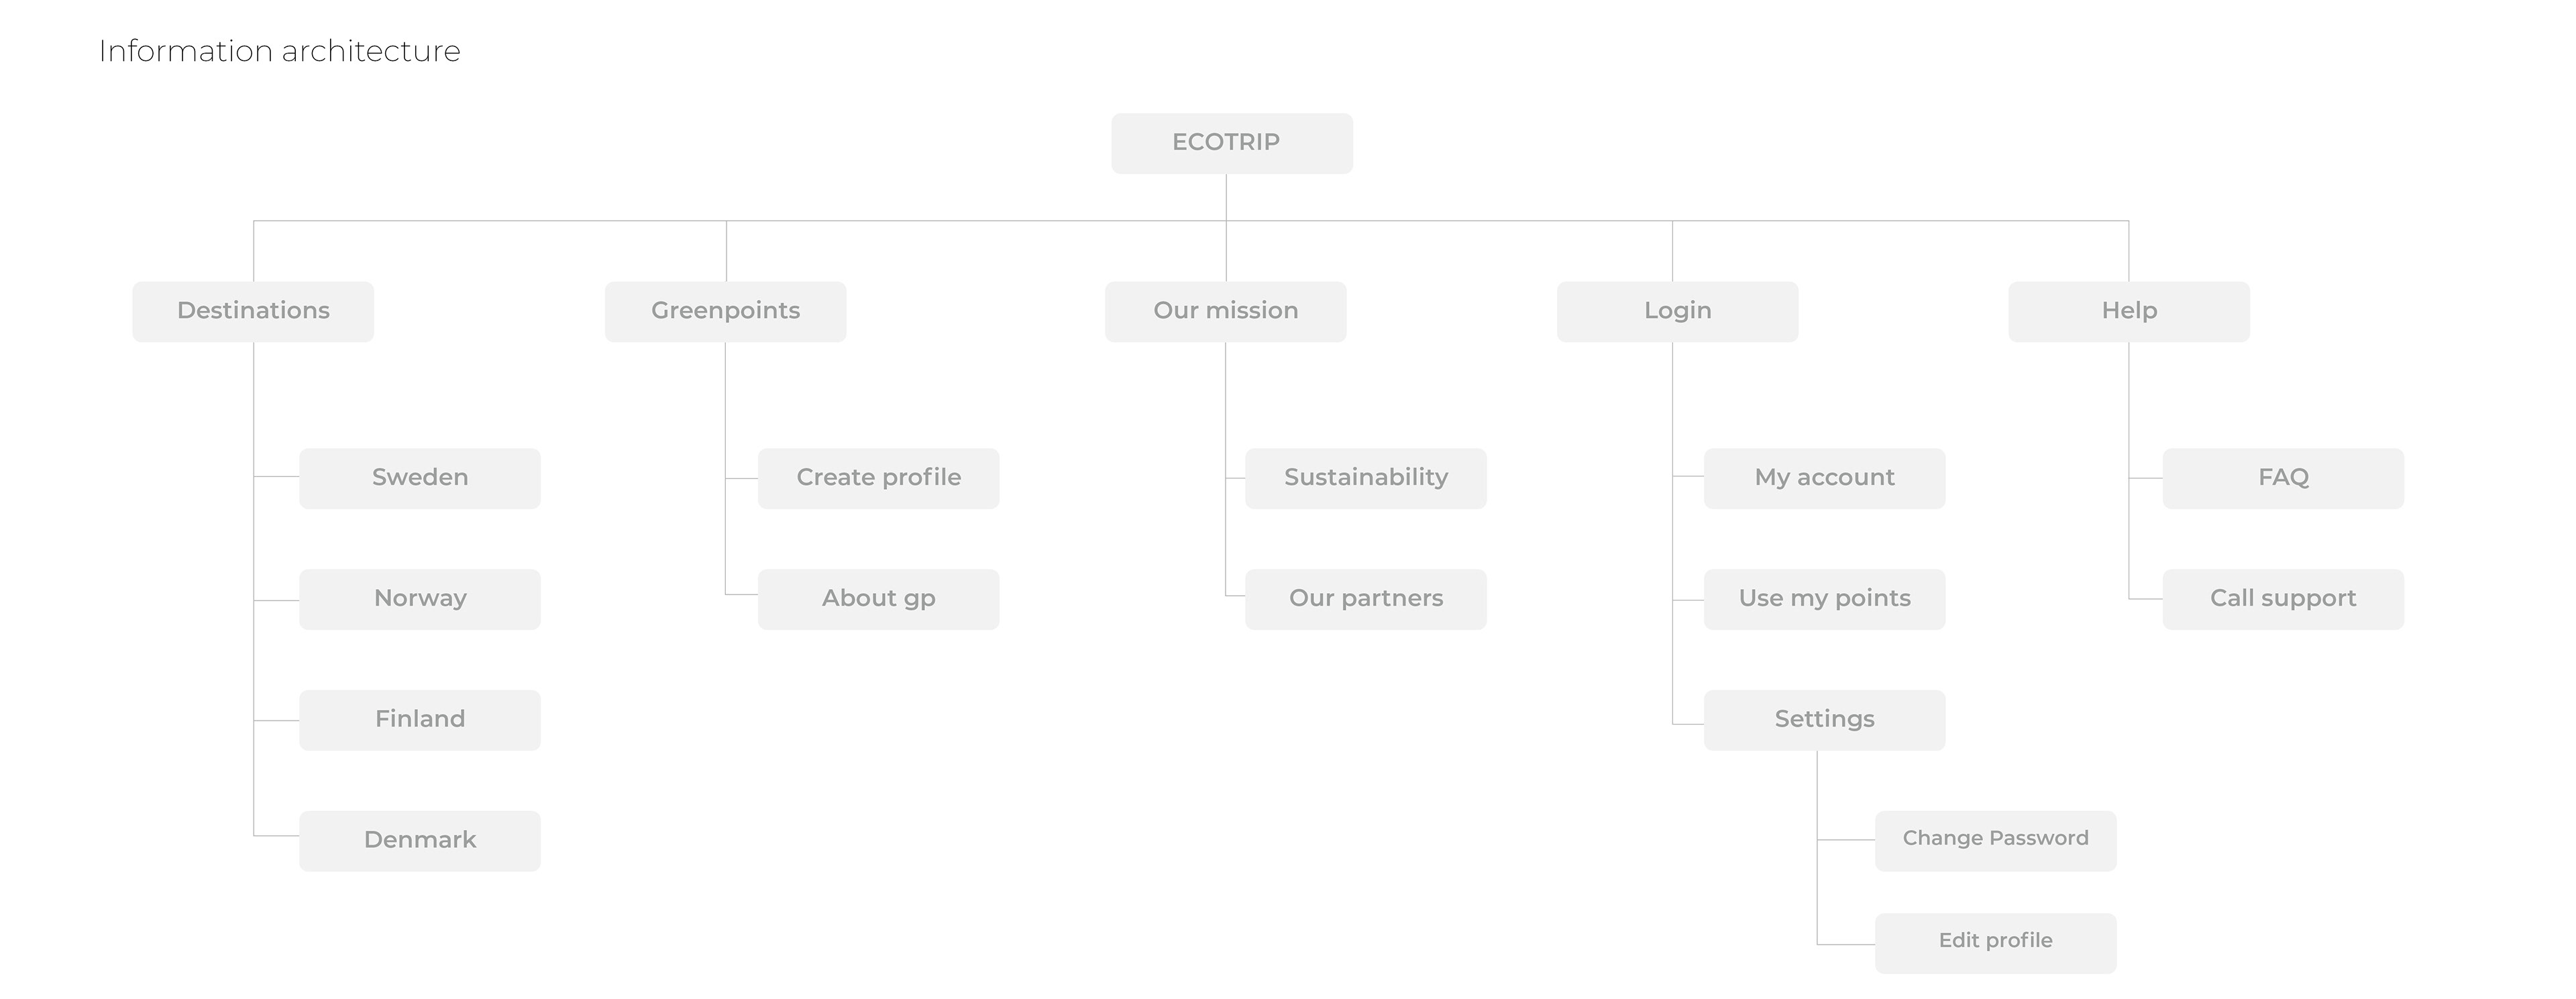The image size is (2576, 999).
Task: Select the Change Password box
Action: click(1995, 841)
